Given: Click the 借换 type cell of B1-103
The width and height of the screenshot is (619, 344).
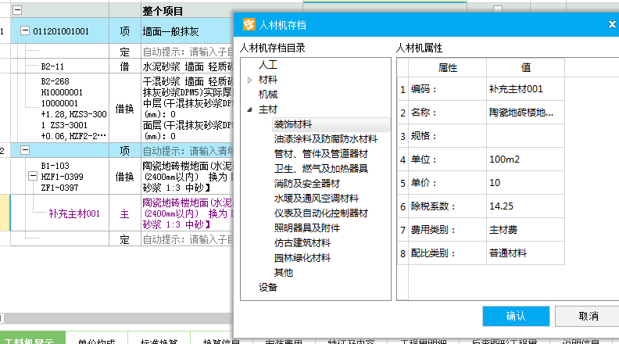Looking at the screenshot, I should point(125,177).
